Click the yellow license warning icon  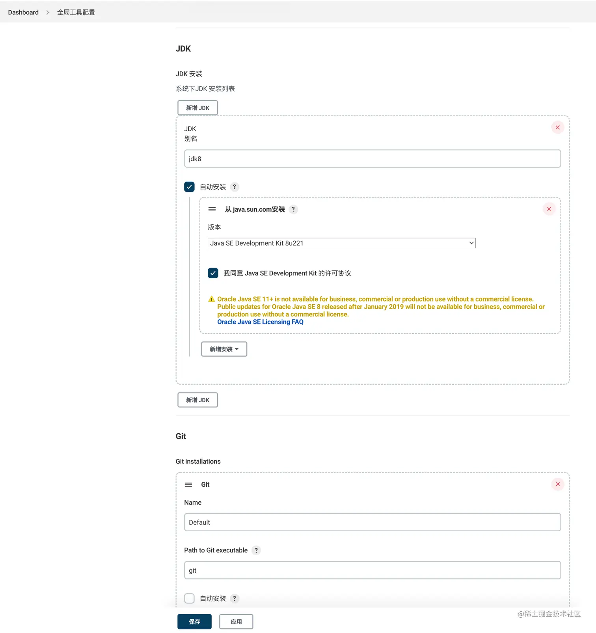[x=212, y=299]
